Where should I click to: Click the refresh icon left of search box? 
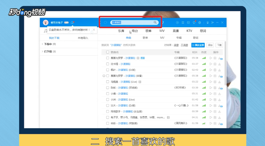pyautogui.click(x=105, y=22)
